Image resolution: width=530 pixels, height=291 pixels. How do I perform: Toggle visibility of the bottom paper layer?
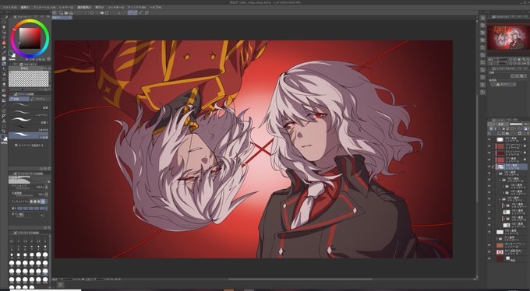489,258
